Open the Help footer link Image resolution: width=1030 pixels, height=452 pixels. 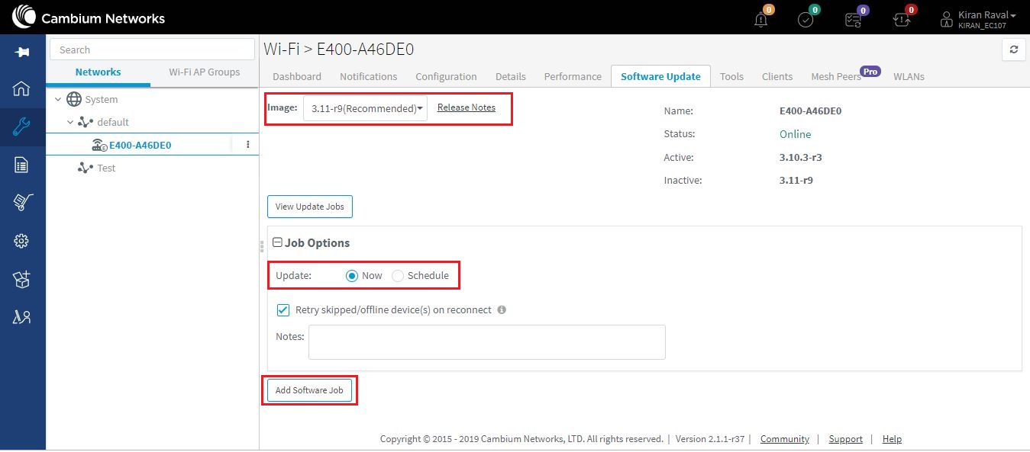(892, 439)
